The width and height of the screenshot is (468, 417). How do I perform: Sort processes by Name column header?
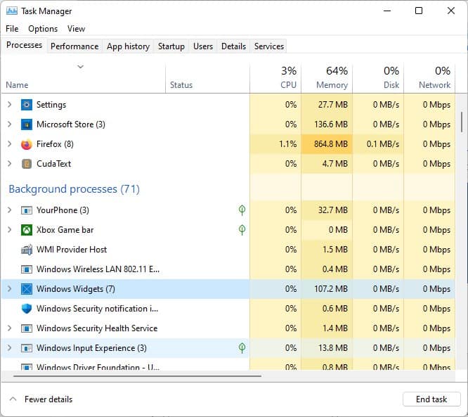click(x=84, y=77)
